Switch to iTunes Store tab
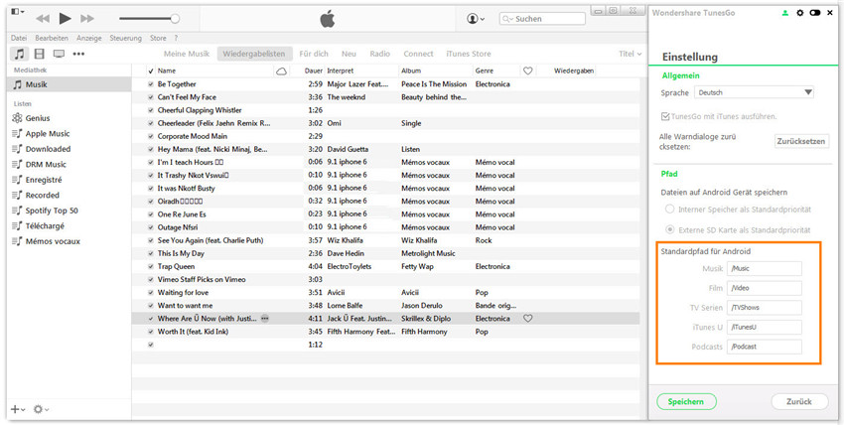The width and height of the screenshot is (844, 425). point(469,54)
